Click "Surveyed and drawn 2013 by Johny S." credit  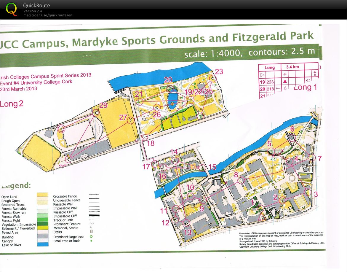coord(258,241)
